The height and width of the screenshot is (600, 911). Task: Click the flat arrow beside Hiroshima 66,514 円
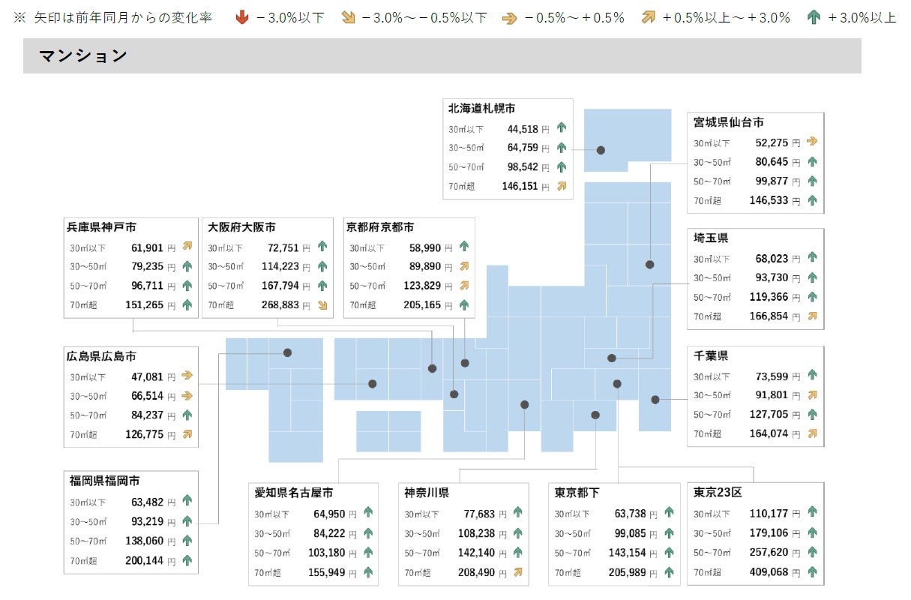click(187, 396)
